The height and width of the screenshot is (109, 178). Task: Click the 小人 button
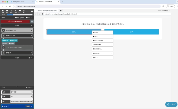pyautogui.click(x=131, y=32)
